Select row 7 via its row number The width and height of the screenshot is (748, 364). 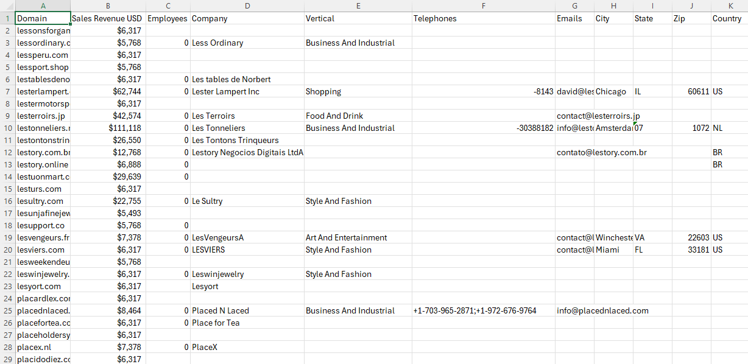click(7, 91)
